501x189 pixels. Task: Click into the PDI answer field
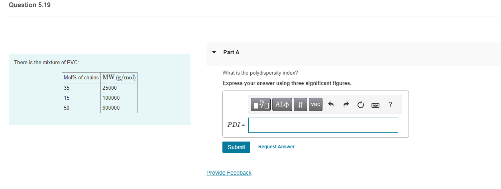(x=323, y=125)
